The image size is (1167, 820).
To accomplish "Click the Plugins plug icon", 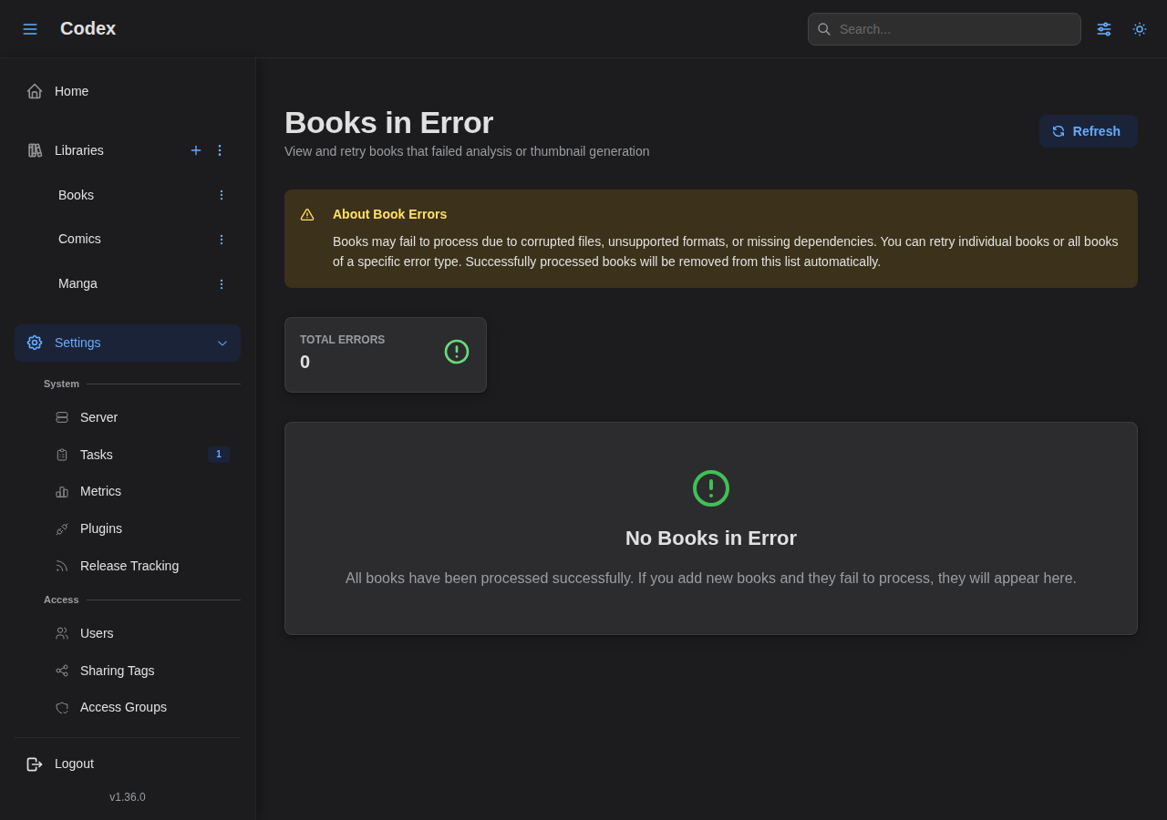I will point(62,529).
